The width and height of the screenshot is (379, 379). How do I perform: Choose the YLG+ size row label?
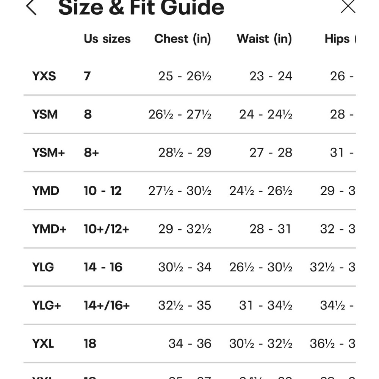point(47,305)
